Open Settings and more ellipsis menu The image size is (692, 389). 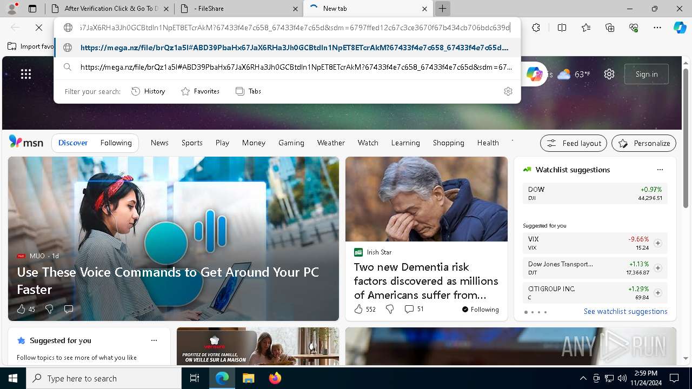pyautogui.click(x=657, y=28)
